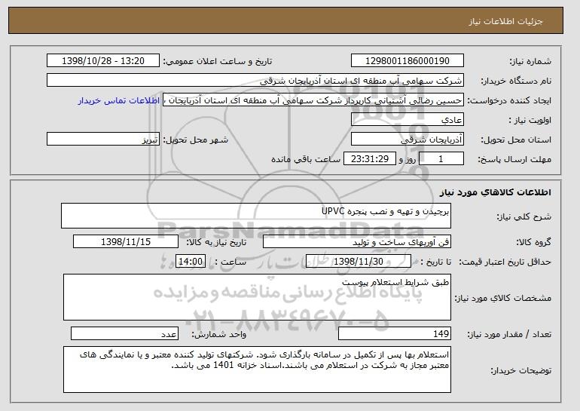Click the label تاریخ و ساعت اعلان عمومی
This screenshot has height=411, width=580.
point(218,62)
